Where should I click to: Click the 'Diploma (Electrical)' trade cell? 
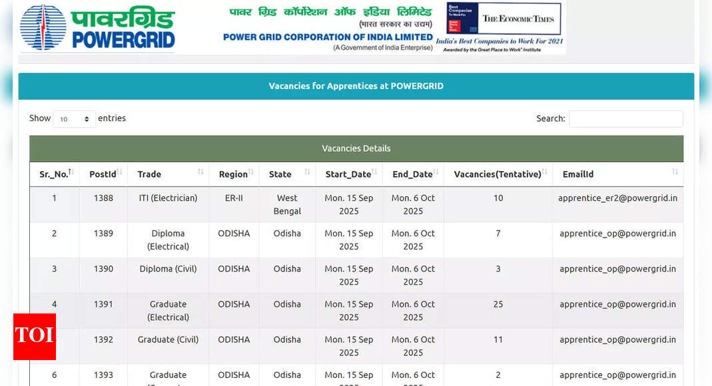tap(168, 240)
